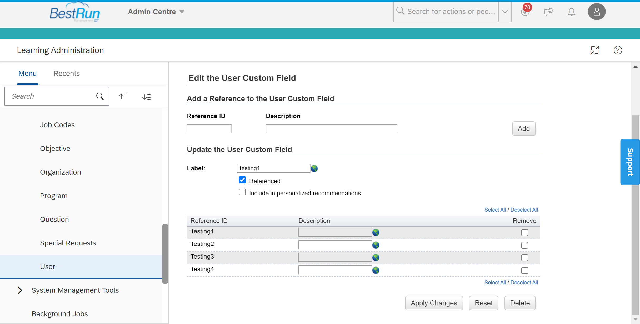Click Description field for Testing2
The width and height of the screenshot is (640, 324).
[335, 245]
